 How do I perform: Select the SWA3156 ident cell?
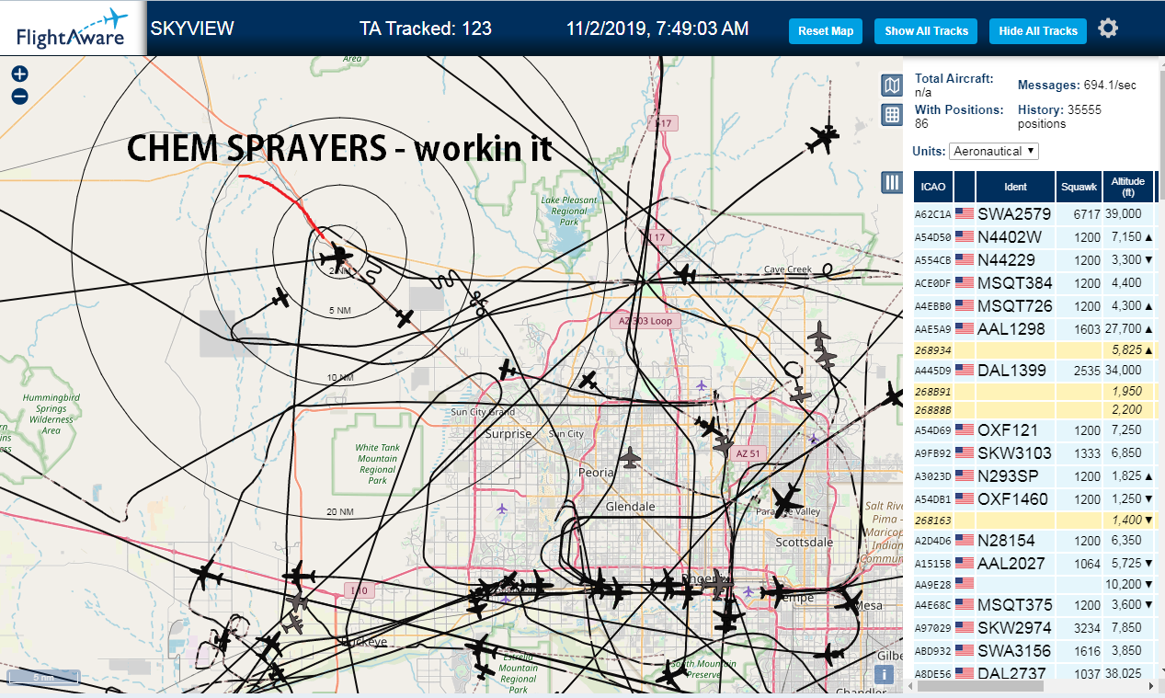[x=1014, y=650]
